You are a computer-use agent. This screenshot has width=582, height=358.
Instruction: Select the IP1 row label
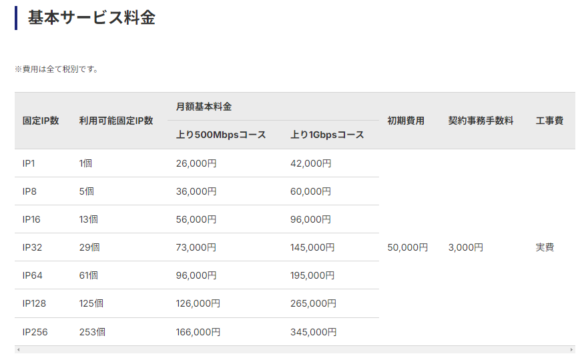click(x=29, y=163)
